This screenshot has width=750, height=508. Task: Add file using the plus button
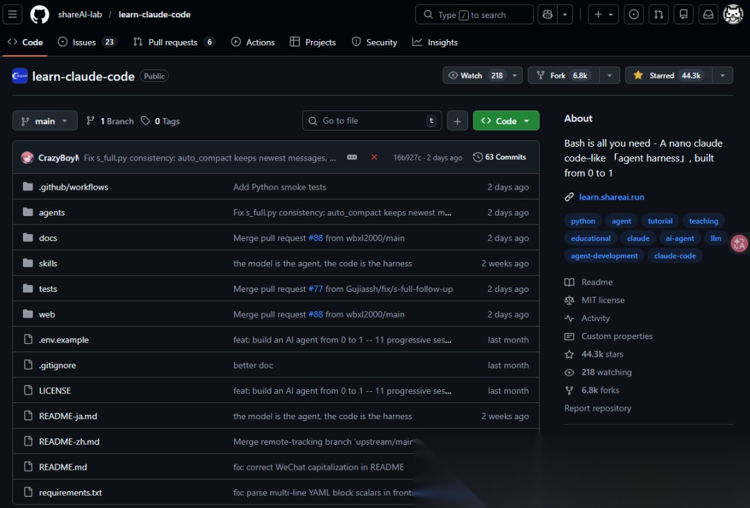click(457, 121)
